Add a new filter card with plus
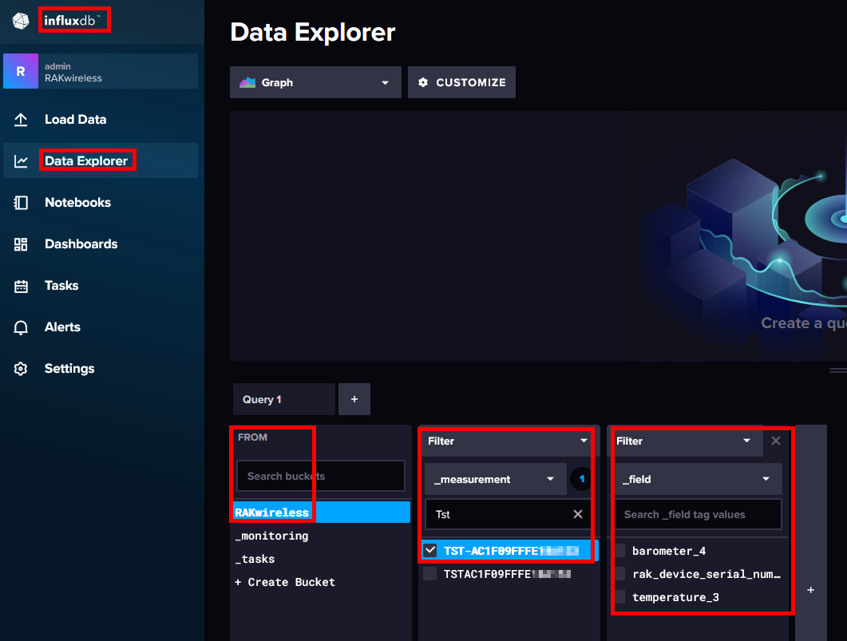Viewport: 847px width, 641px height. [811, 590]
